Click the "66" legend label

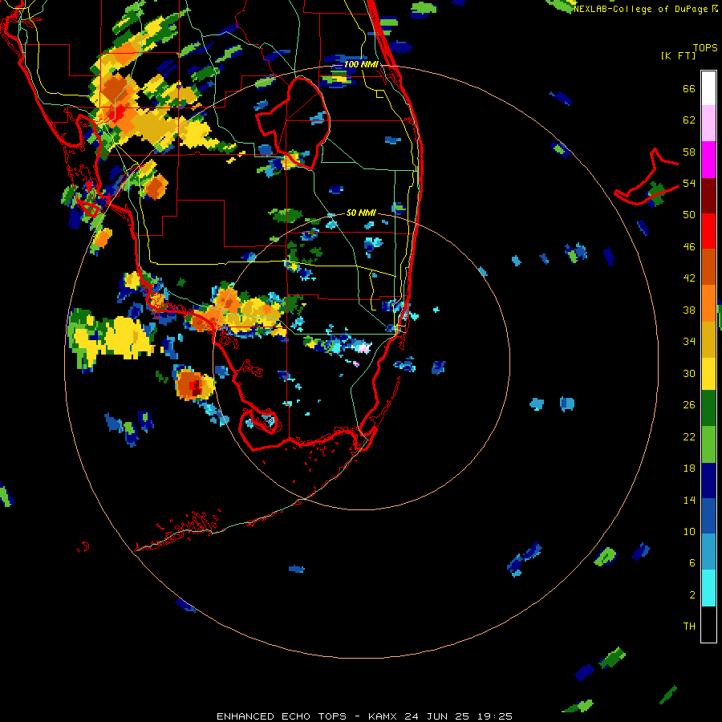(x=689, y=89)
